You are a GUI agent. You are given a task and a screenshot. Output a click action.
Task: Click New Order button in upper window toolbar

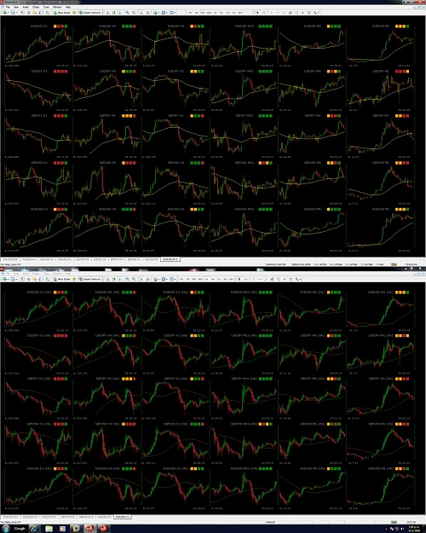[x=62, y=13]
